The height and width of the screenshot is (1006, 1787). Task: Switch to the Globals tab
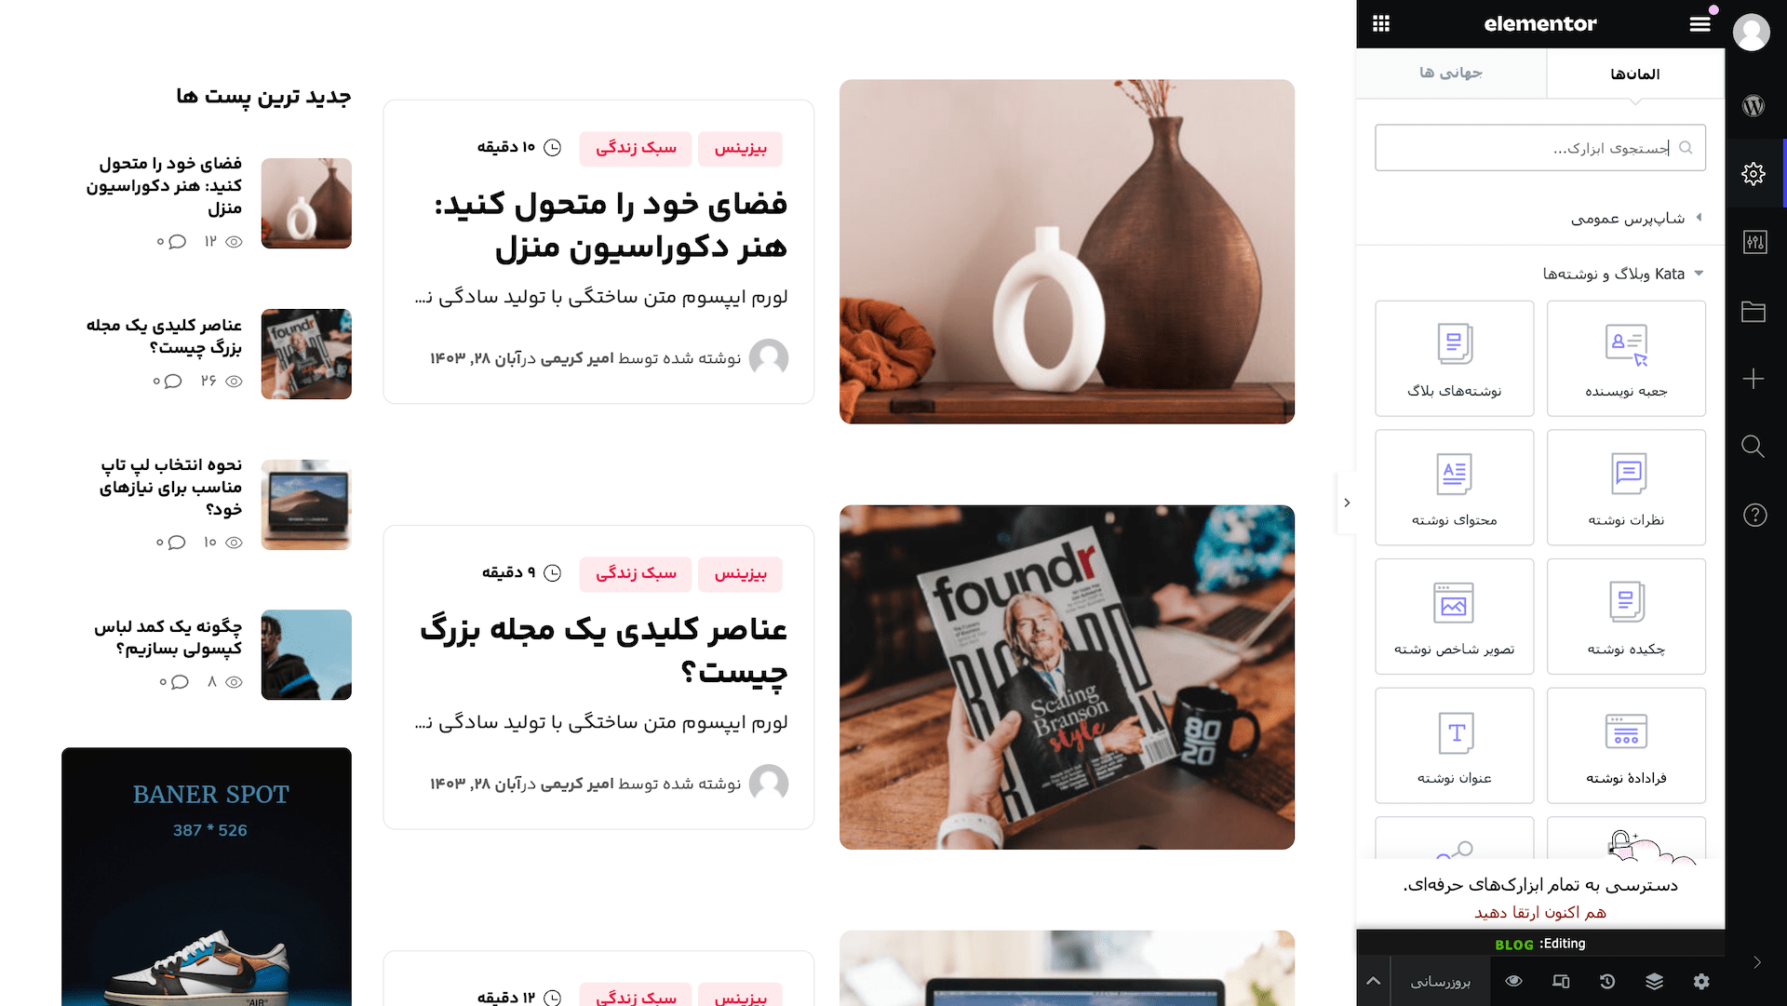[x=1451, y=73]
